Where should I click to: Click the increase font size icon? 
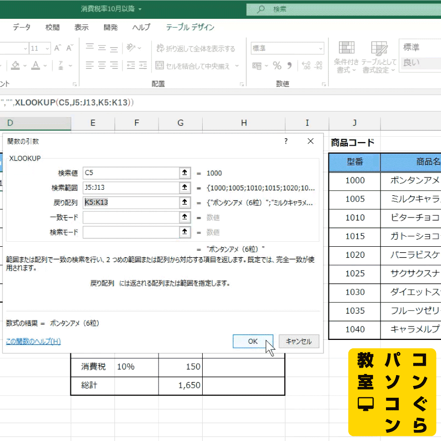pos(57,48)
